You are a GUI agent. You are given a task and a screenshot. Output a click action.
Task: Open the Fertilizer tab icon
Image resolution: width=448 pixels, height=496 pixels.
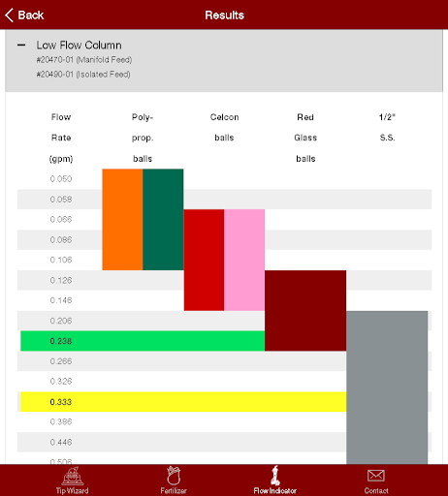[174, 476]
